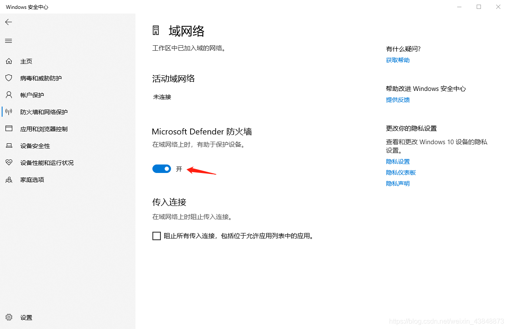Enable 阻止所有传入连接 checkbox
Screen dimensions: 508x329
click(157, 236)
